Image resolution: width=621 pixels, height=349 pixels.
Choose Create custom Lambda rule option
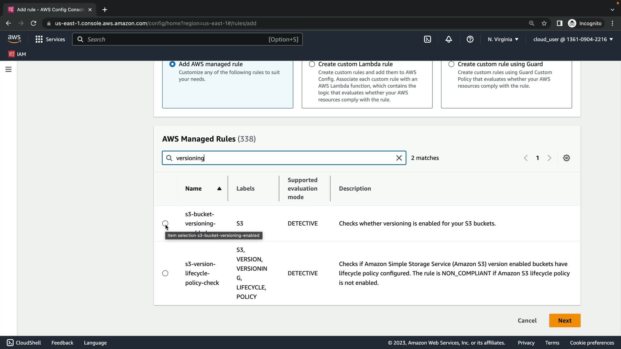pos(312,64)
